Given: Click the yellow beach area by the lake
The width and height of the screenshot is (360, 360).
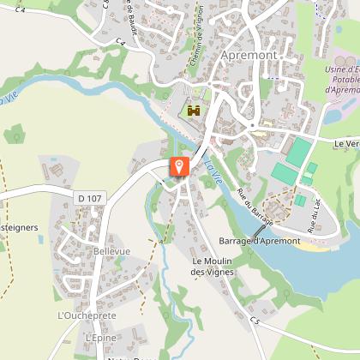Looking at the screenshot, I should click(x=311, y=248).
